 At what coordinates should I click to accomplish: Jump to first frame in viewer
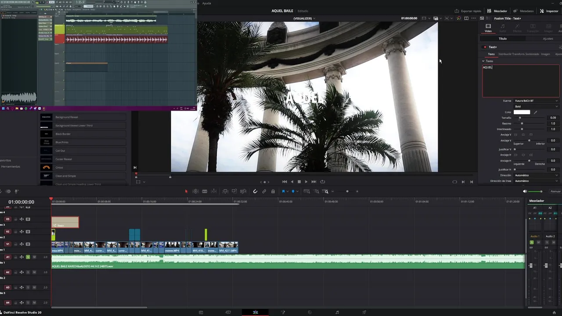(x=285, y=182)
